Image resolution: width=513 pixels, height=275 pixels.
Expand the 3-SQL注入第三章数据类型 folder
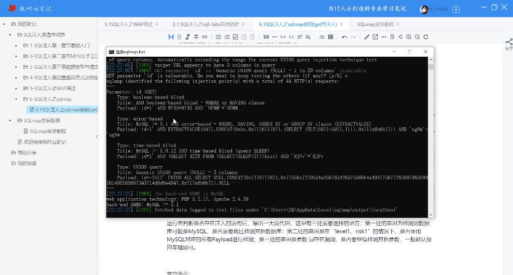16,67
